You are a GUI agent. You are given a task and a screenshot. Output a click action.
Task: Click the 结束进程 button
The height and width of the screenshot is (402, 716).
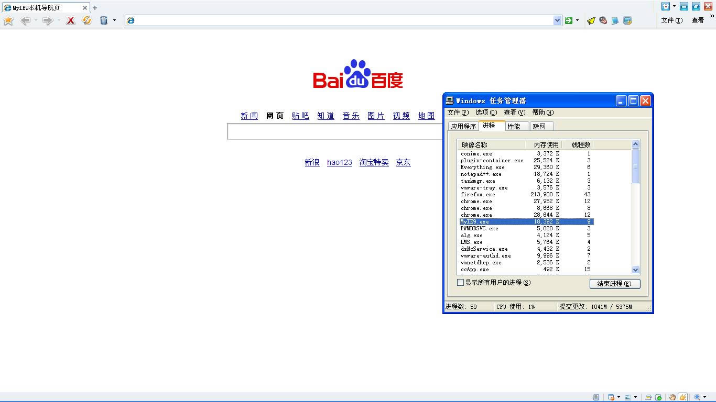click(615, 284)
